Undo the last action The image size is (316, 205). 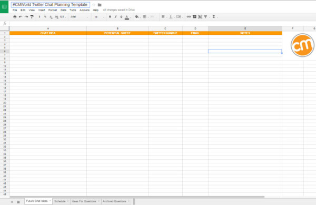[21, 17]
